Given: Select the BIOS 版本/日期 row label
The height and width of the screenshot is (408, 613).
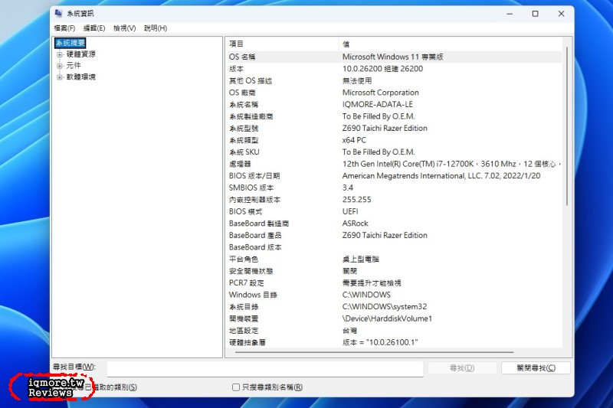Looking at the screenshot, I should [x=254, y=176].
